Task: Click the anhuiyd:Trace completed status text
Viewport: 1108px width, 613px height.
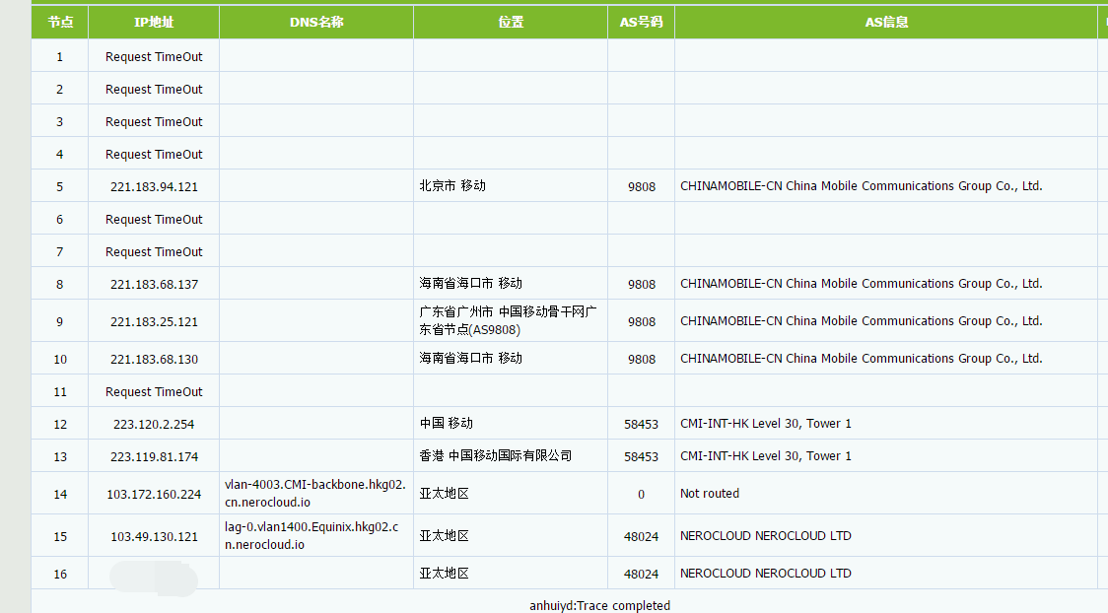Action: pos(599,605)
